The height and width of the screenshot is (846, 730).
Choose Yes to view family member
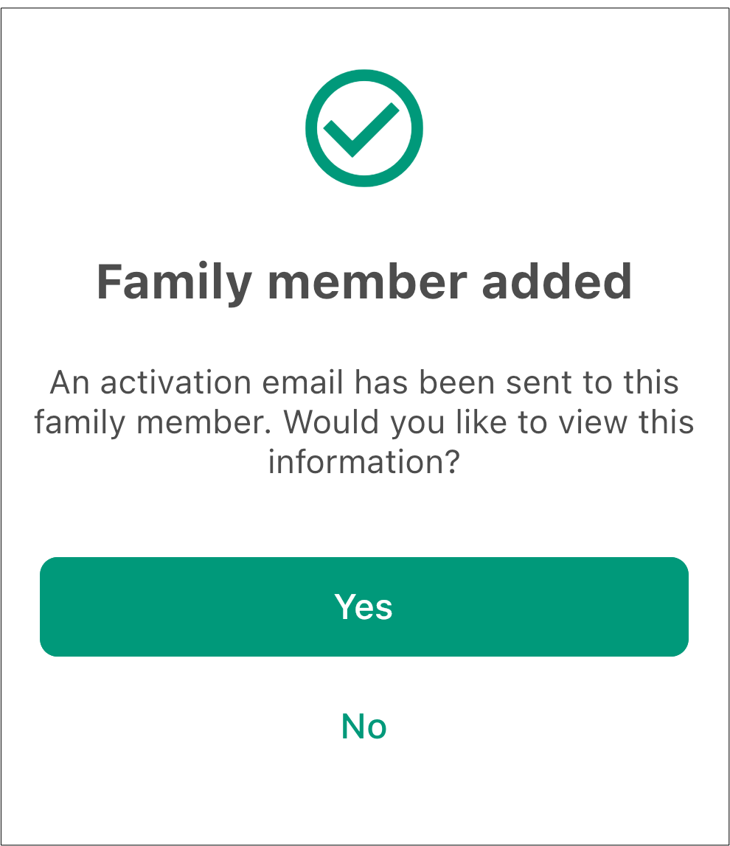(x=364, y=606)
